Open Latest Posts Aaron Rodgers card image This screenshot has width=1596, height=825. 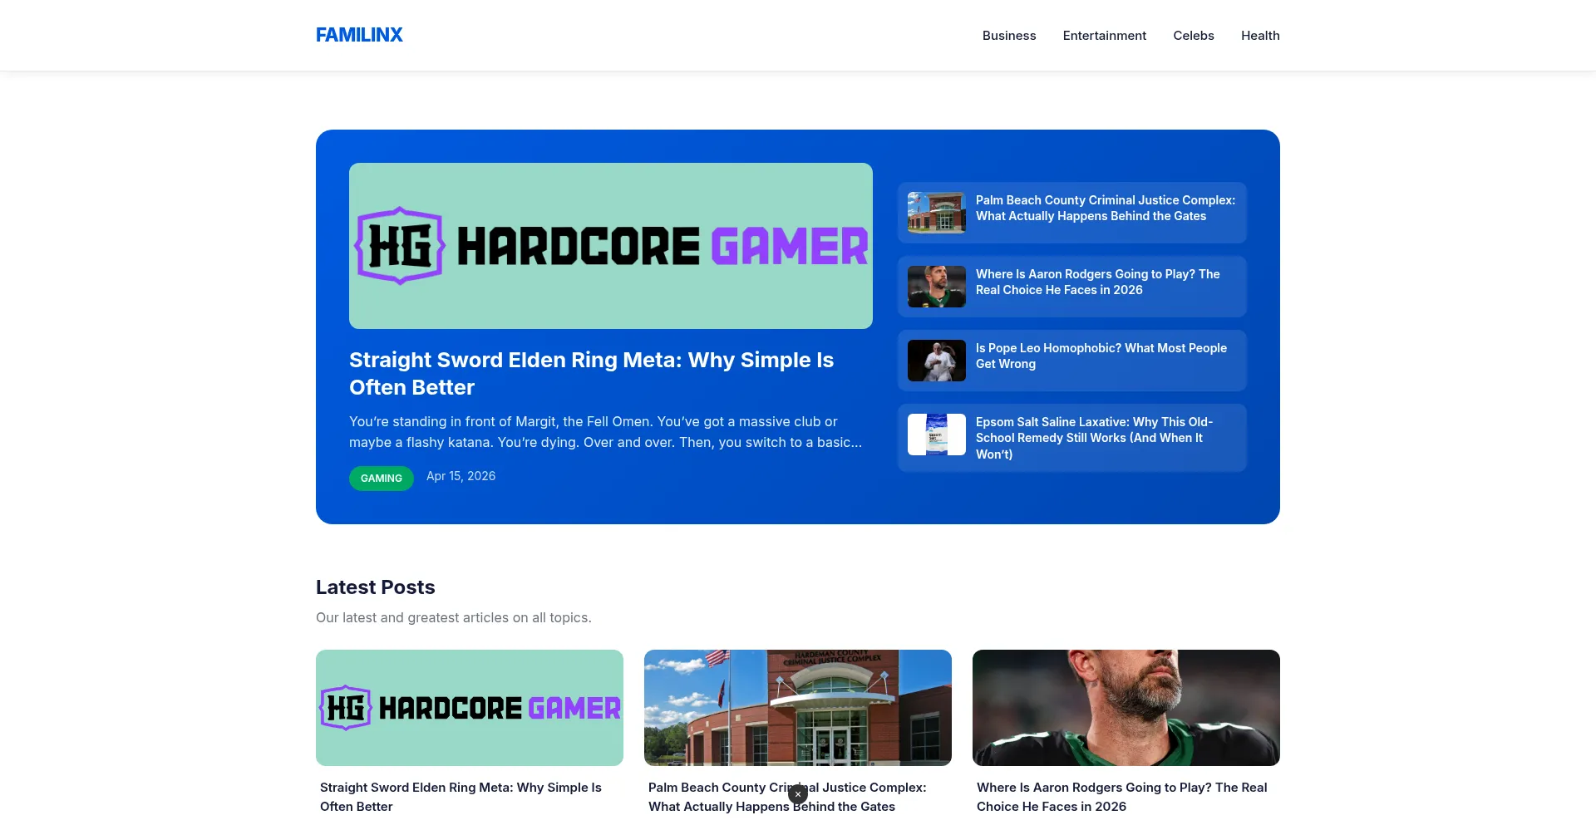(1126, 708)
